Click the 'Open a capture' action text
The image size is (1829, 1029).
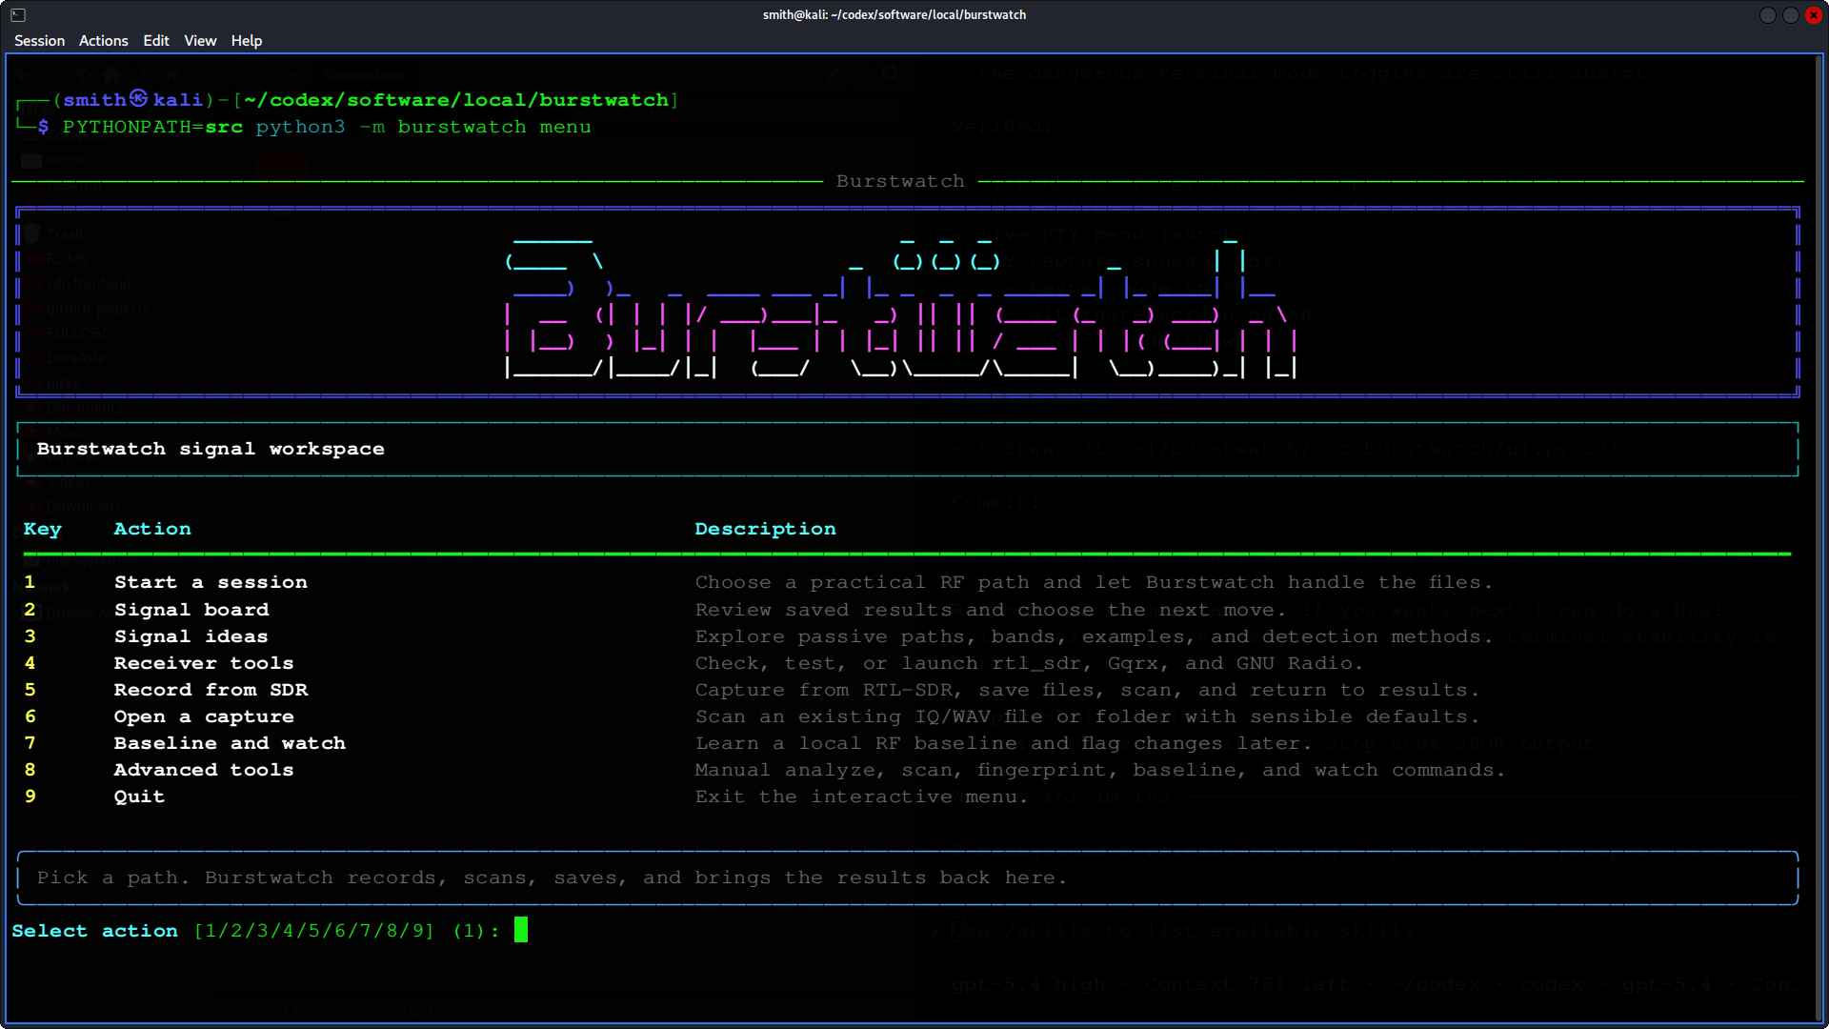point(204,716)
